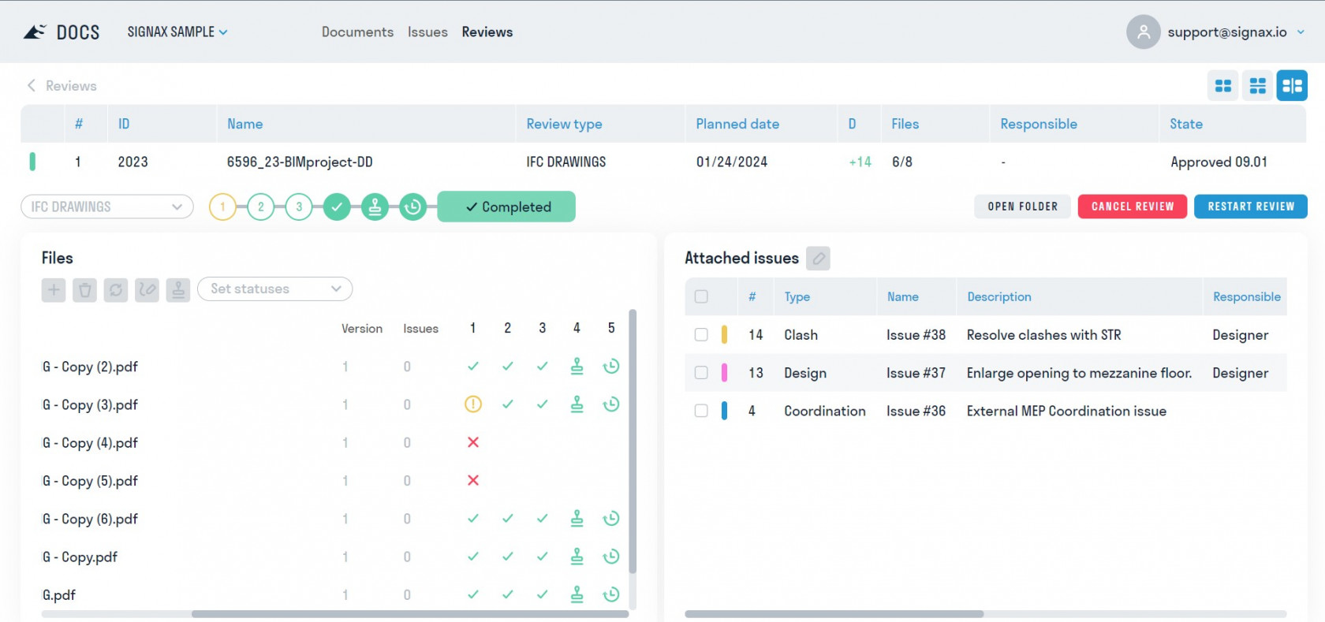This screenshot has width=1325, height=622.
Task: Click stamp icon for G - Copy (2).pdf
Action: click(x=577, y=366)
